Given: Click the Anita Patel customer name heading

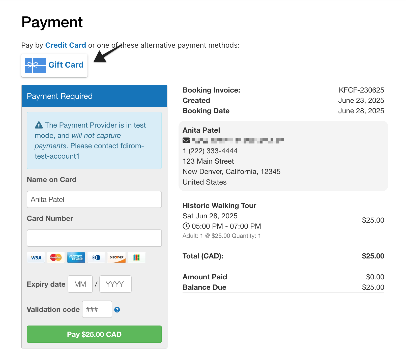Looking at the screenshot, I should coord(201,130).
